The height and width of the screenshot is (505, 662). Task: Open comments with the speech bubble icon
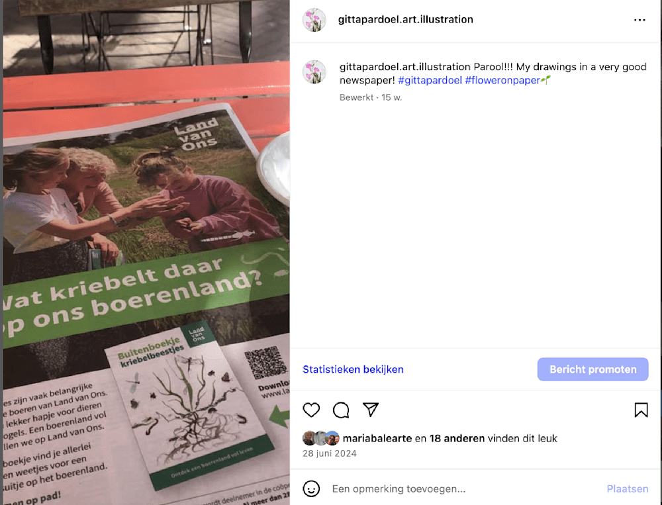coord(341,410)
